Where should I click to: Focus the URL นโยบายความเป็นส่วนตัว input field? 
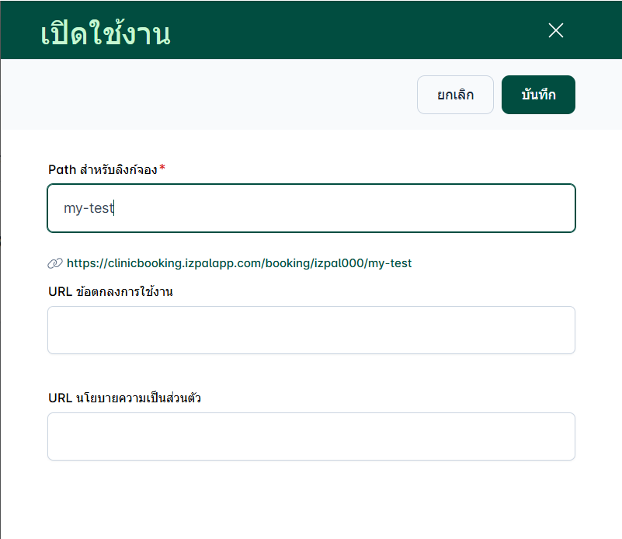pos(311,436)
